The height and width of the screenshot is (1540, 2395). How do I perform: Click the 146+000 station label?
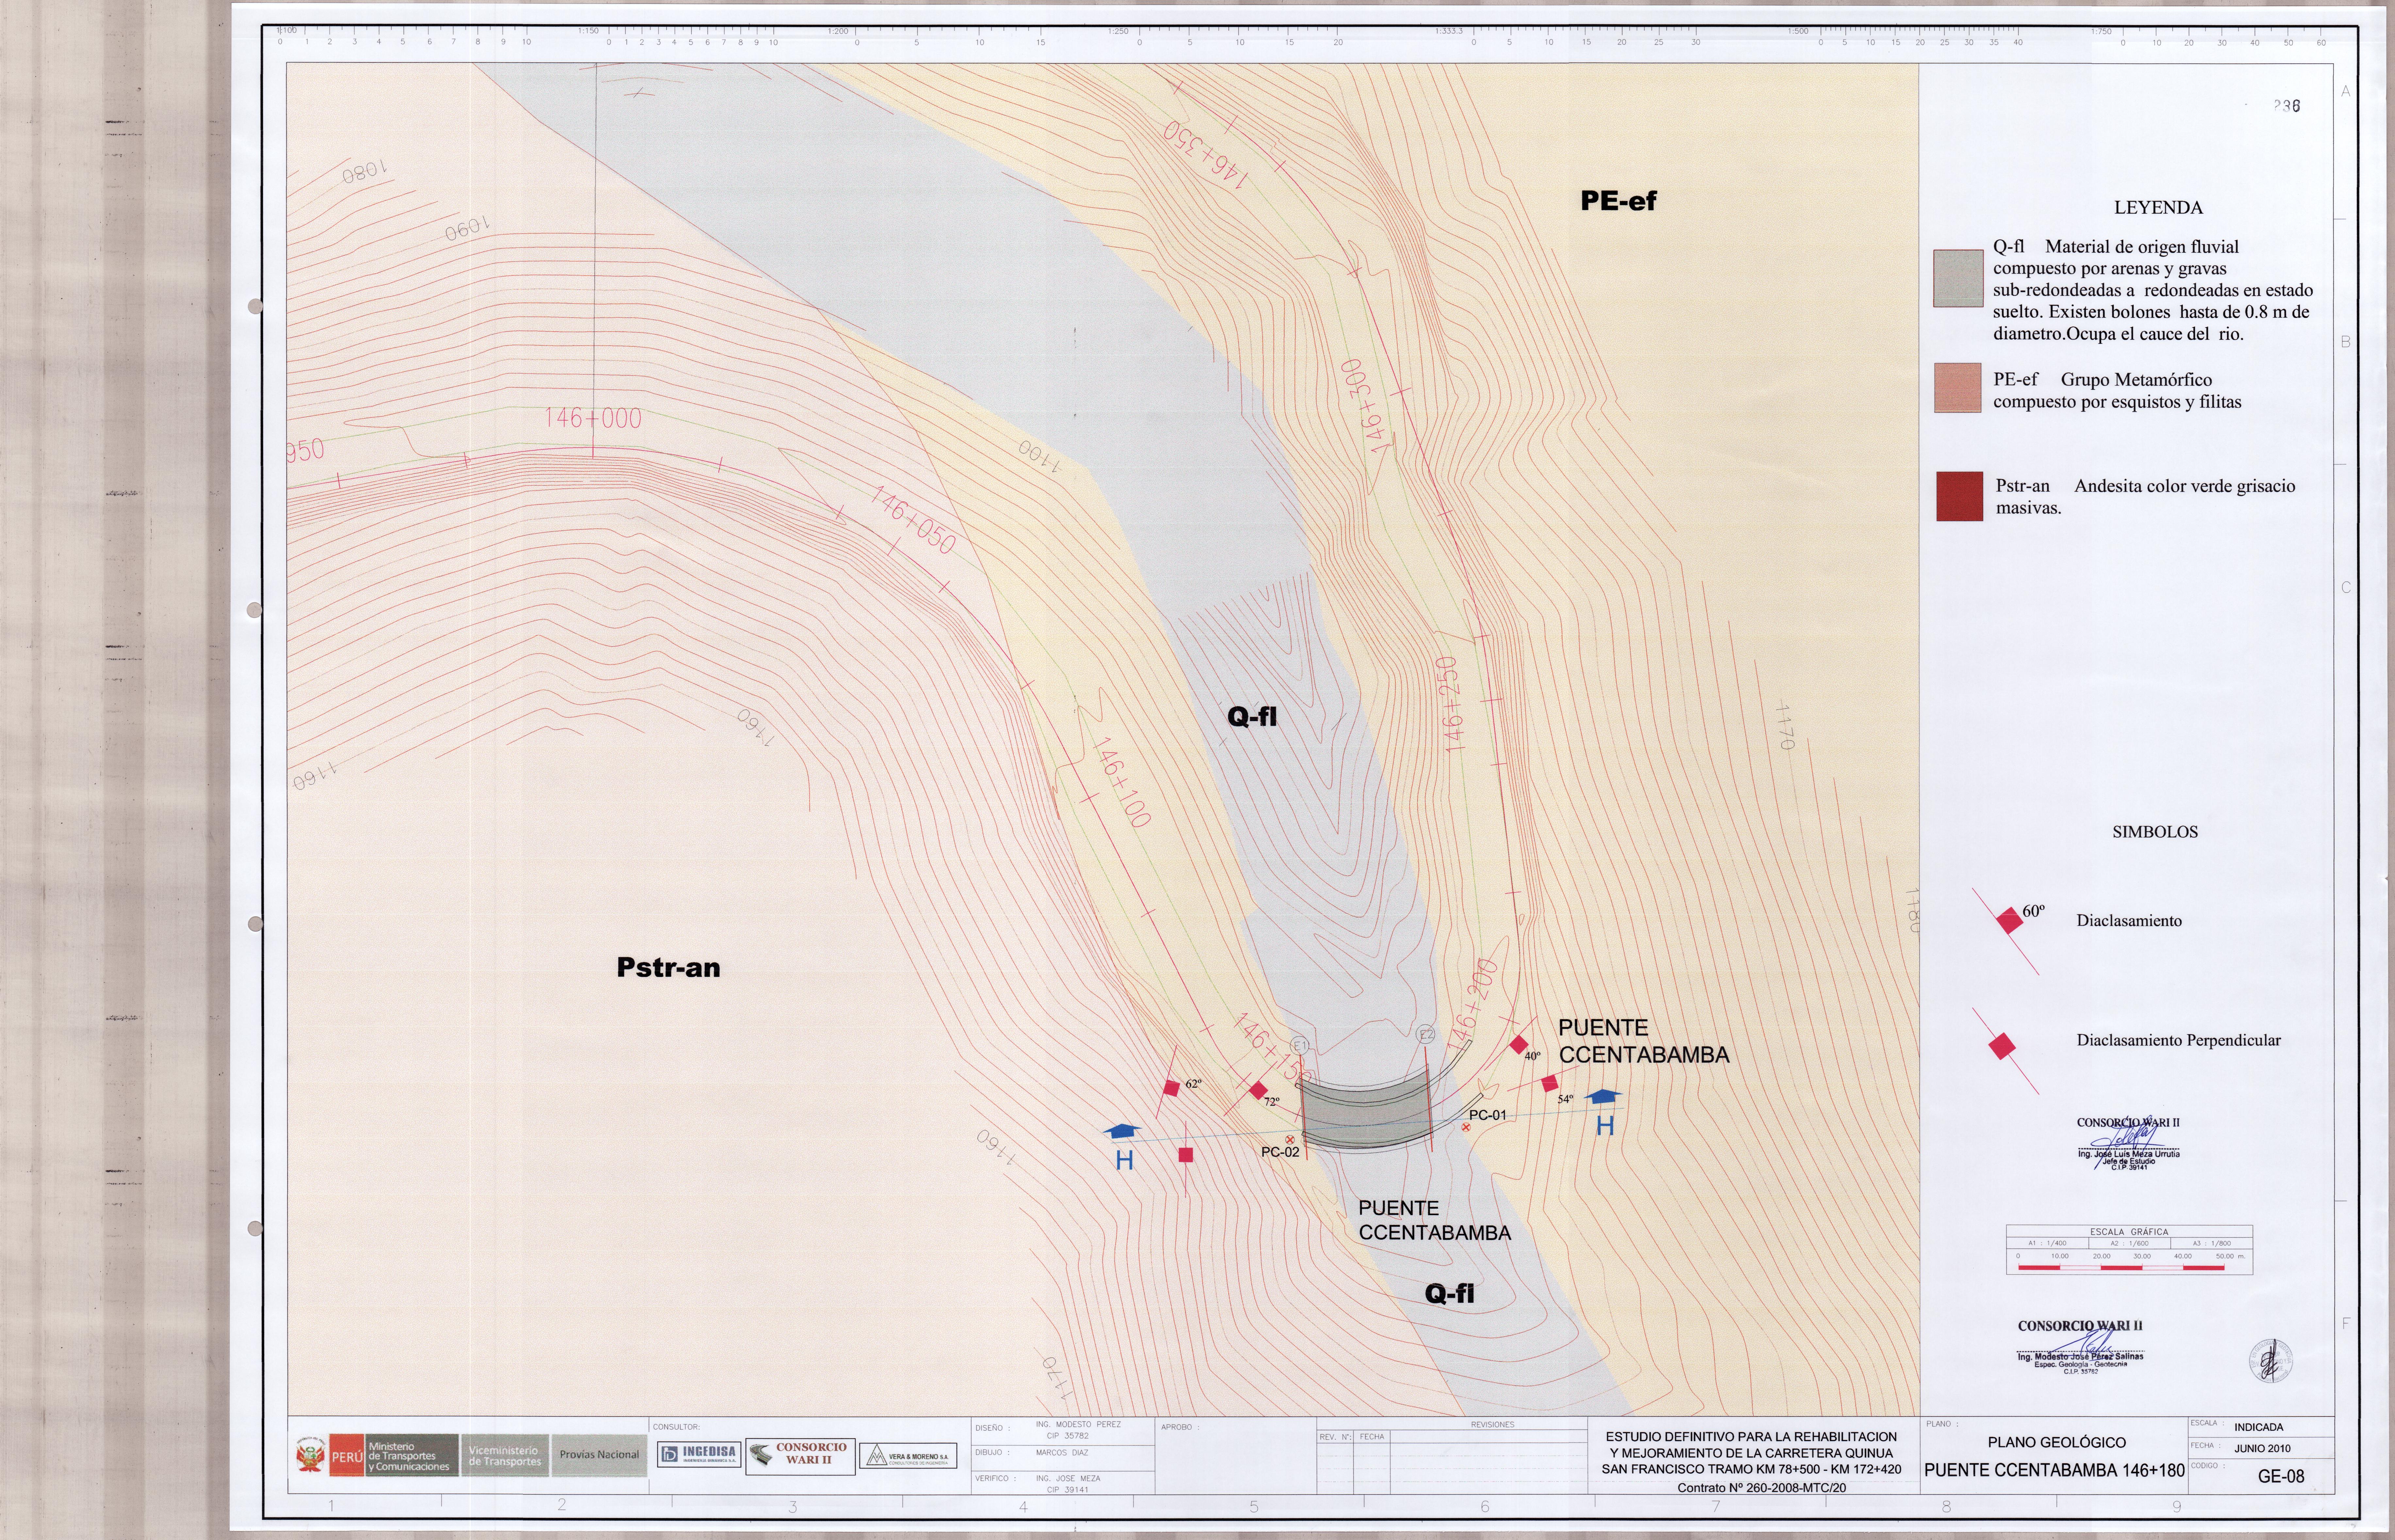click(593, 418)
